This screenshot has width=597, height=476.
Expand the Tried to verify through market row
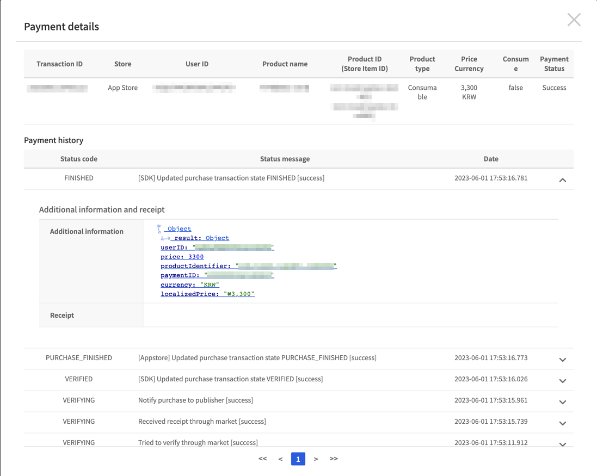pos(563,443)
